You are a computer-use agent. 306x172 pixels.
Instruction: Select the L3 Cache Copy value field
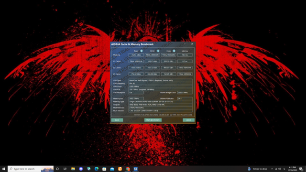tap(168, 74)
